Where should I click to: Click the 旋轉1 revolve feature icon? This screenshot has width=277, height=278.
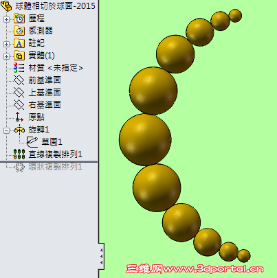pos(19,130)
